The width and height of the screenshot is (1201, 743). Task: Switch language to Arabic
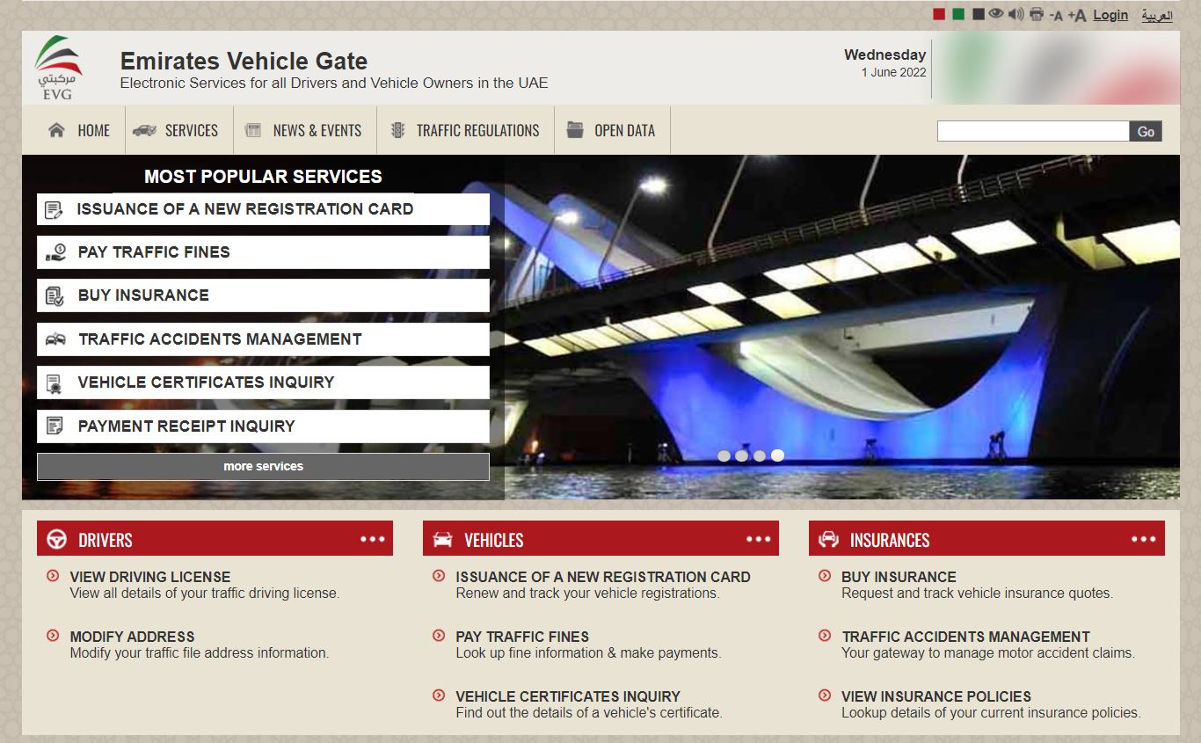click(1157, 16)
